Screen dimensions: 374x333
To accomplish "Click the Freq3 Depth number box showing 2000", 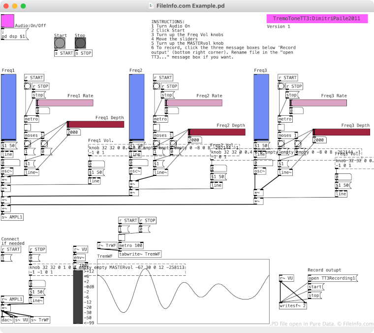I will coord(319,140).
